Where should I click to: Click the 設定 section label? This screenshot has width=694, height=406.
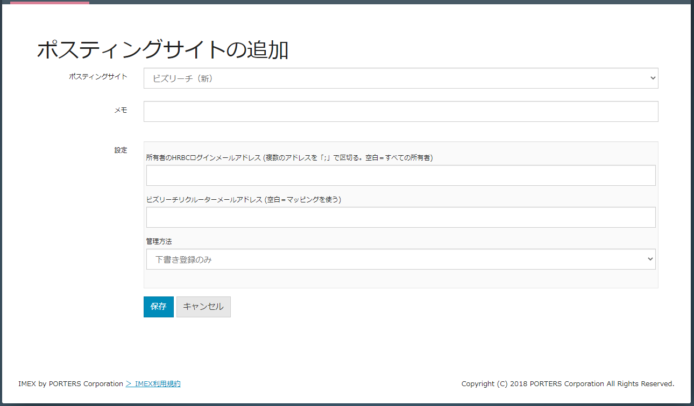point(121,150)
